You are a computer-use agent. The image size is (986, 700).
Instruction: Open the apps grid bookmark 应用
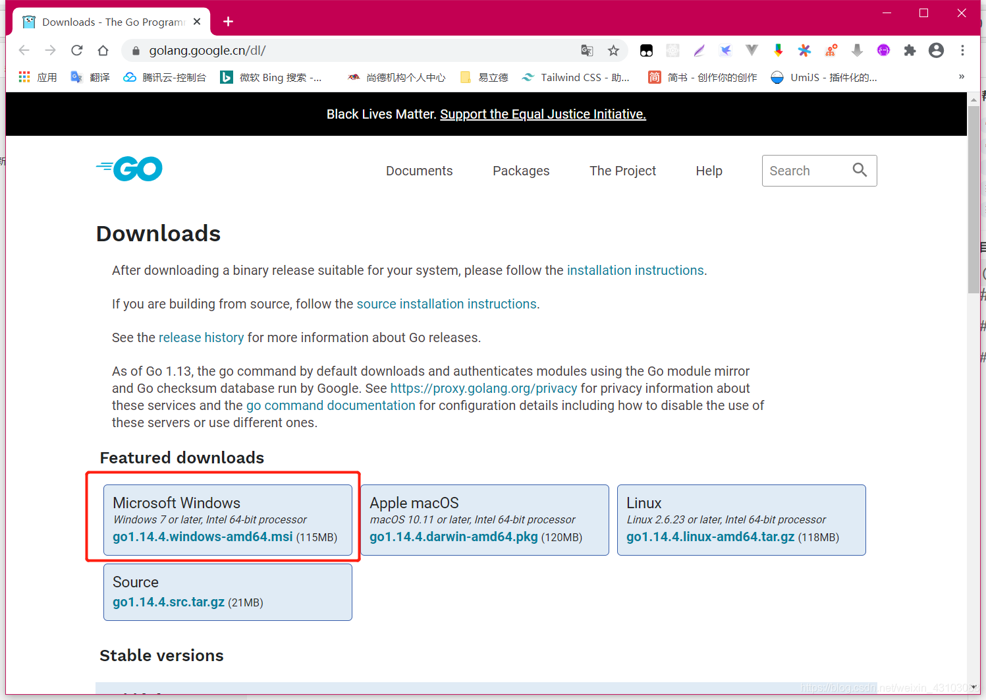click(x=38, y=77)
